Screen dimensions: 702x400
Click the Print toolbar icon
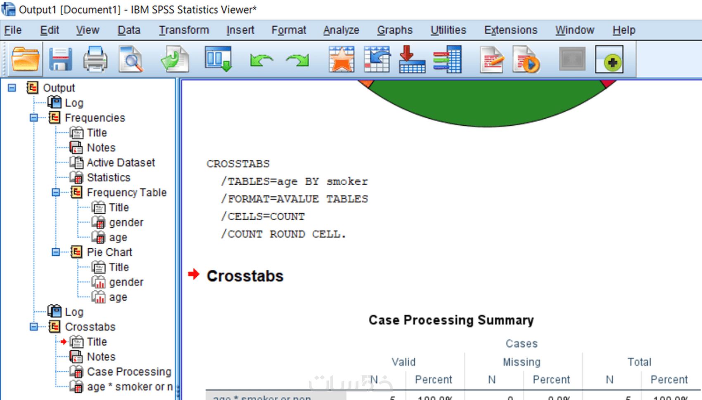click(95, 60)
